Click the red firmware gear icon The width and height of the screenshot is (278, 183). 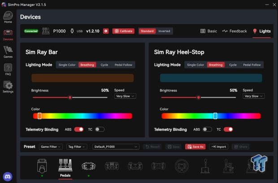coord(106,31)
